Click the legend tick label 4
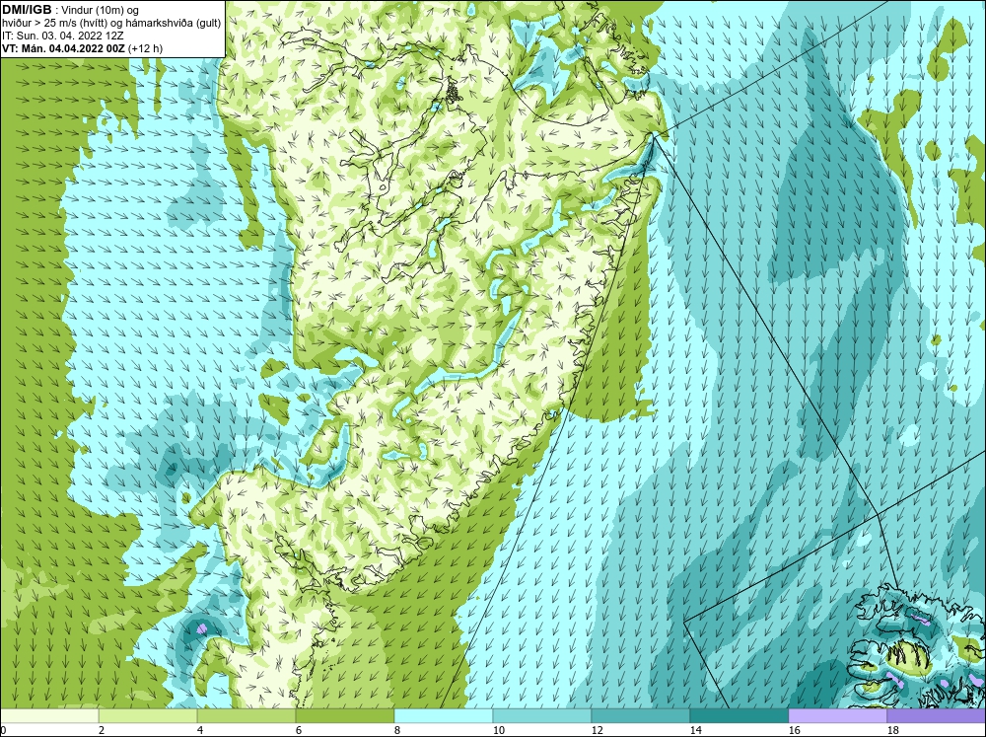Screen dimensions: 986x737 200,730
